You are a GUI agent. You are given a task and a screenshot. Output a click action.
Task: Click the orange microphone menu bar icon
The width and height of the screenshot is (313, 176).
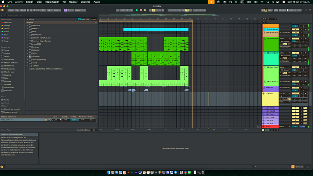coord(211,2)
